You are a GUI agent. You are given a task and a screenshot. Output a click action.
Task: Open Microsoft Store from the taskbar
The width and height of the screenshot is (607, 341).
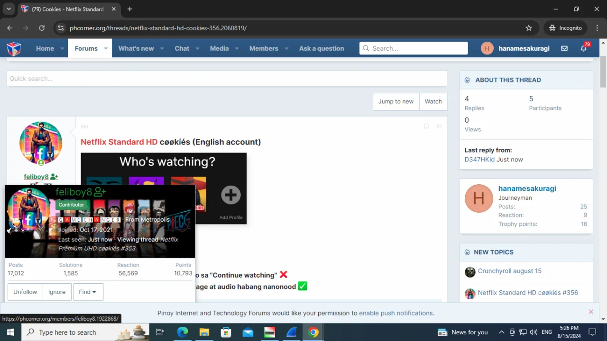point(226,332)
